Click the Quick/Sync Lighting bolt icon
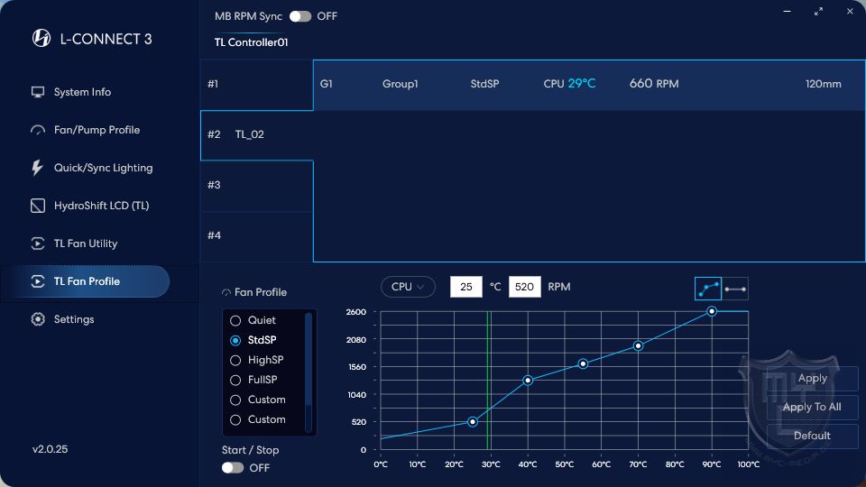This screenshot has height=487, width=866. (37, 168)
